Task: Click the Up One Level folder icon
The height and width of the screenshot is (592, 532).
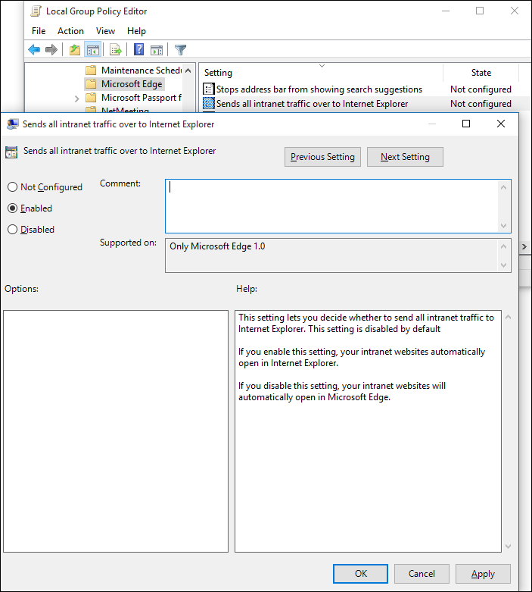Action: click(x=74, y=50)
